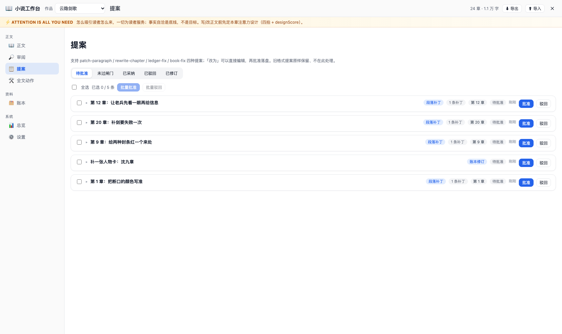Expand the 补剑要失败一次 proposal
The image size is (562, 334).
point(87,123)
